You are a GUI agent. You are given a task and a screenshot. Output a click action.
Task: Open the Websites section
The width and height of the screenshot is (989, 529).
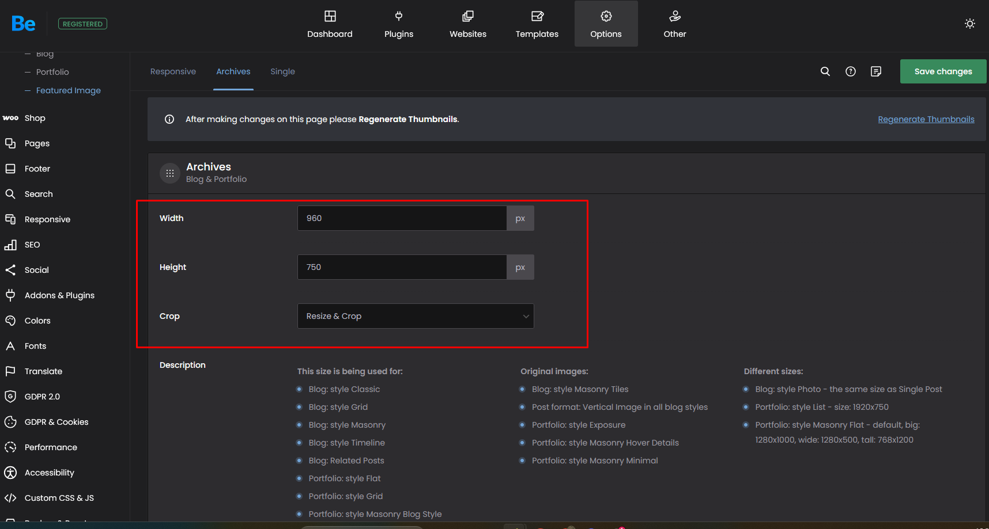[x=467, y=24]
